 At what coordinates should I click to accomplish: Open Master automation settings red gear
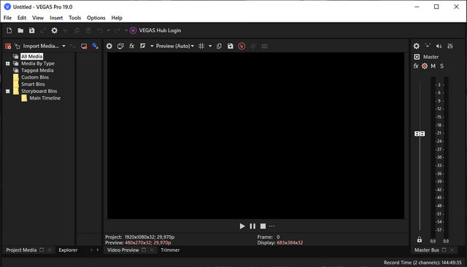(425, 66)
